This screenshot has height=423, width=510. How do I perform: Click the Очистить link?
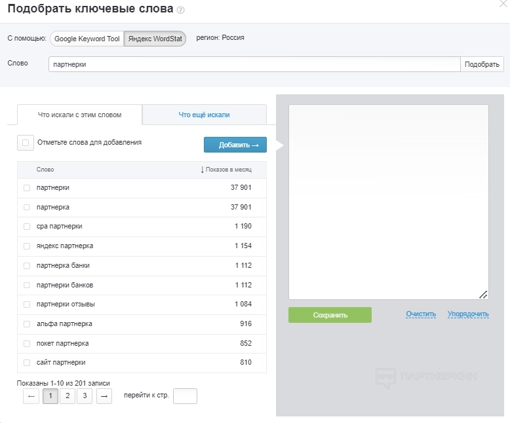coord(421,314)
